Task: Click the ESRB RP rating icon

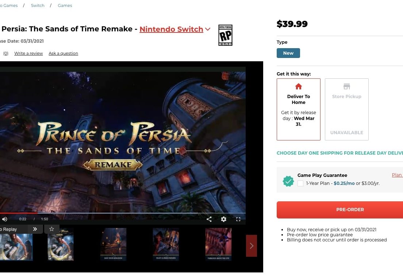Action: point(225,35)
